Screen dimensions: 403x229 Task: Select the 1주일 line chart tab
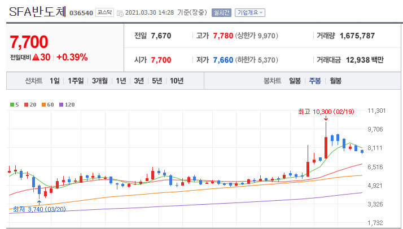76,81
